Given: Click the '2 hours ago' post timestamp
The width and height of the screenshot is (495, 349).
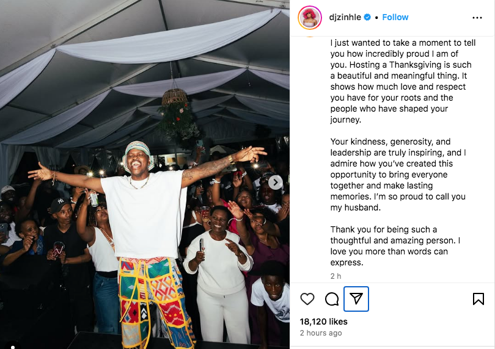Looking at the screenshot, I should (x=321, y=333).
